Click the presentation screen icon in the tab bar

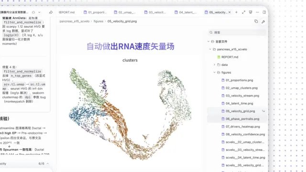coord(251,12)
